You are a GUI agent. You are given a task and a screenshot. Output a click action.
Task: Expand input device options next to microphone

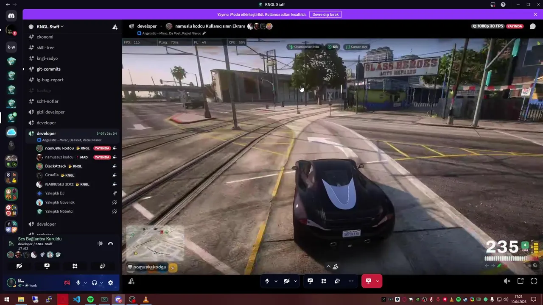(85, 283)
